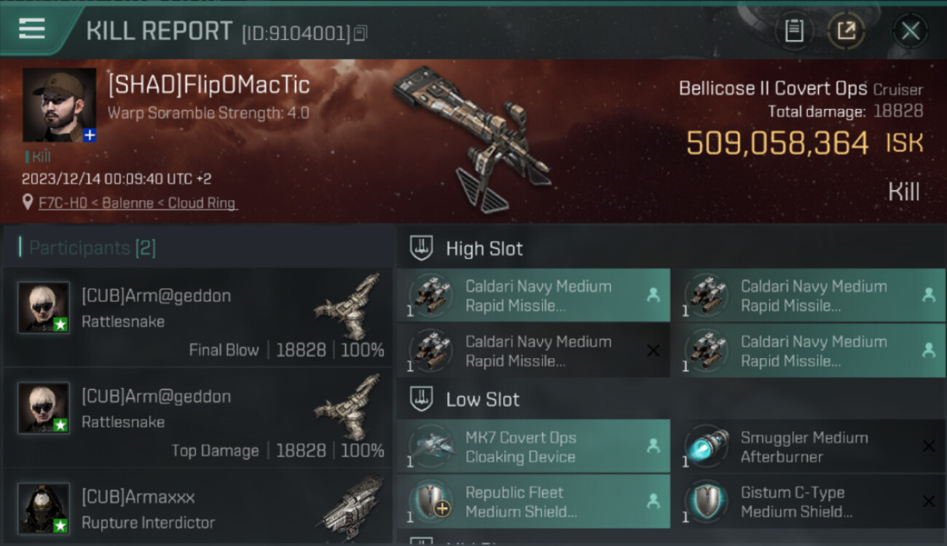Image resolution: width=947 pixels, height=546 pixels.
Task: Close the kill report window
Action: coord(910,31)
